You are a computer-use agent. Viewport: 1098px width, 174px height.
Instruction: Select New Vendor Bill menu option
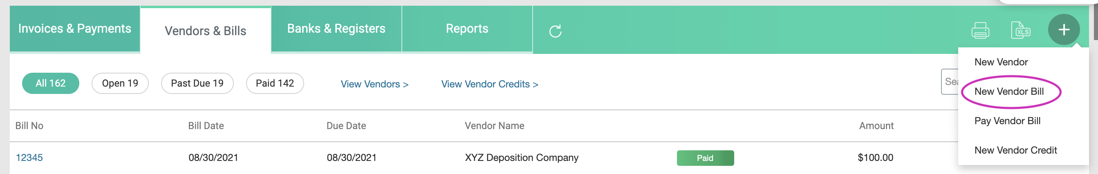(x=1009, y=91)
